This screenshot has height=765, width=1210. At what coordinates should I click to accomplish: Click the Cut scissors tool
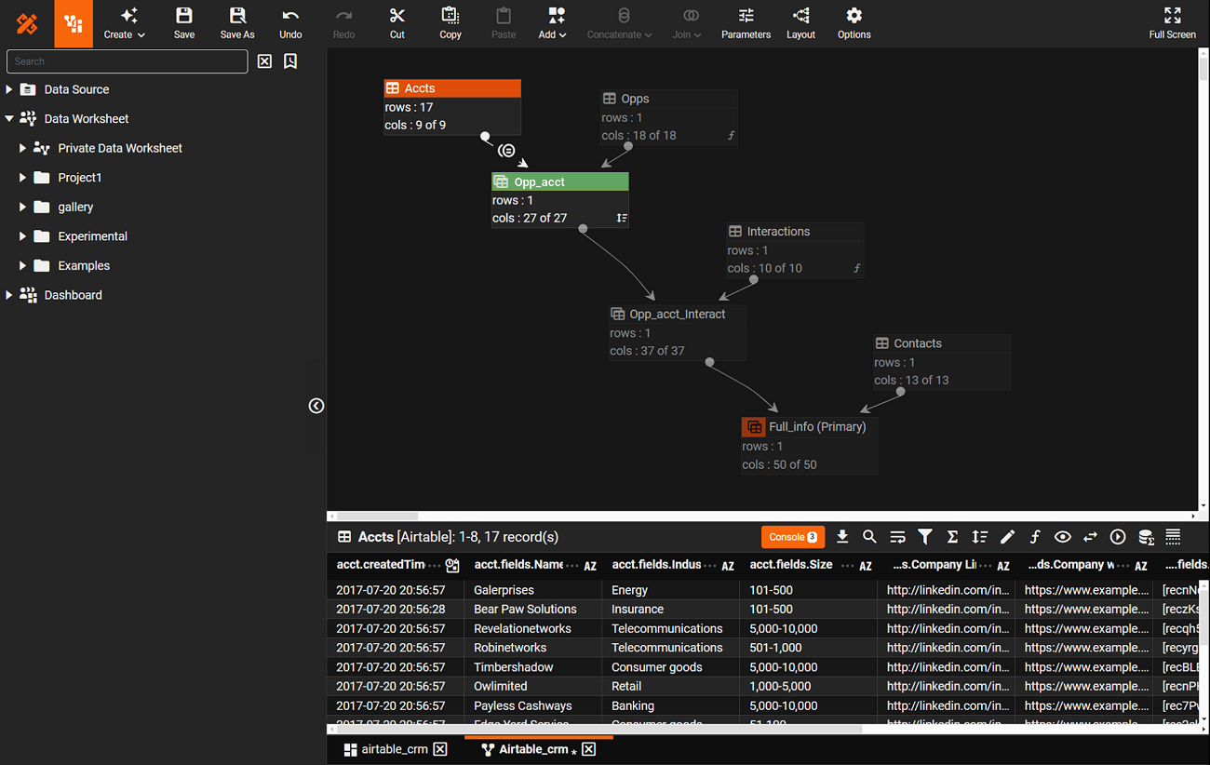click(x=397, y=23)
